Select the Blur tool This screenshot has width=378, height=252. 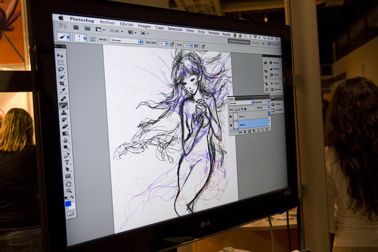point(66,140)
